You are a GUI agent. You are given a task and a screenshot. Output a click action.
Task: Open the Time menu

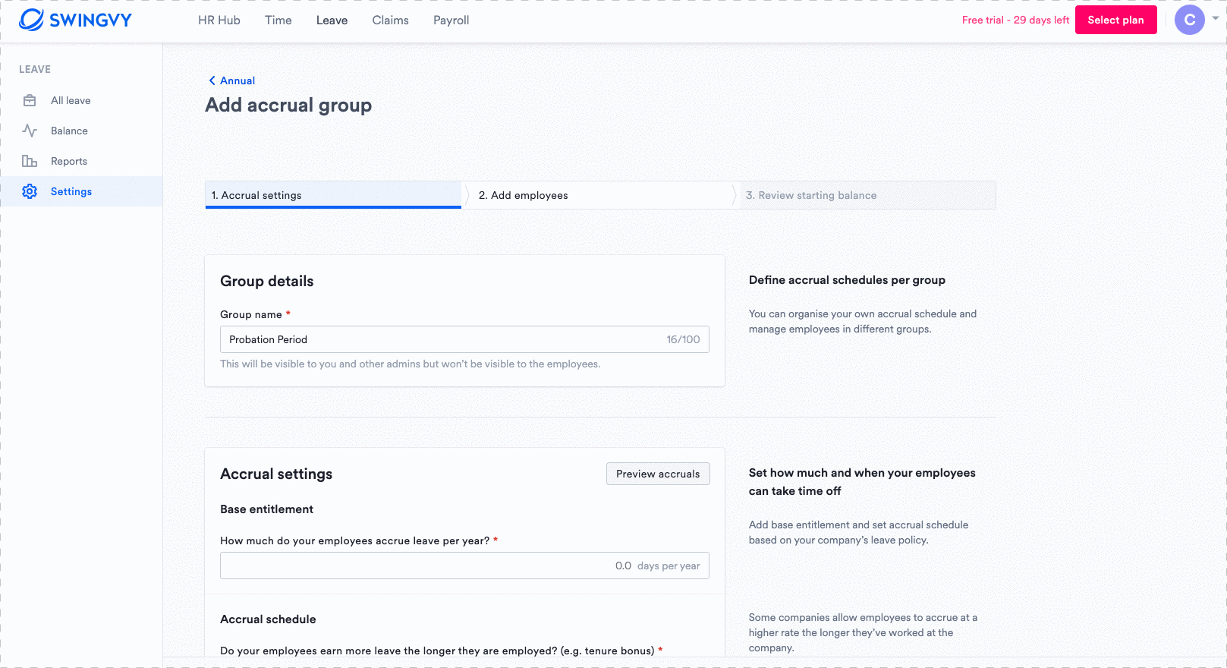point(278,20)
